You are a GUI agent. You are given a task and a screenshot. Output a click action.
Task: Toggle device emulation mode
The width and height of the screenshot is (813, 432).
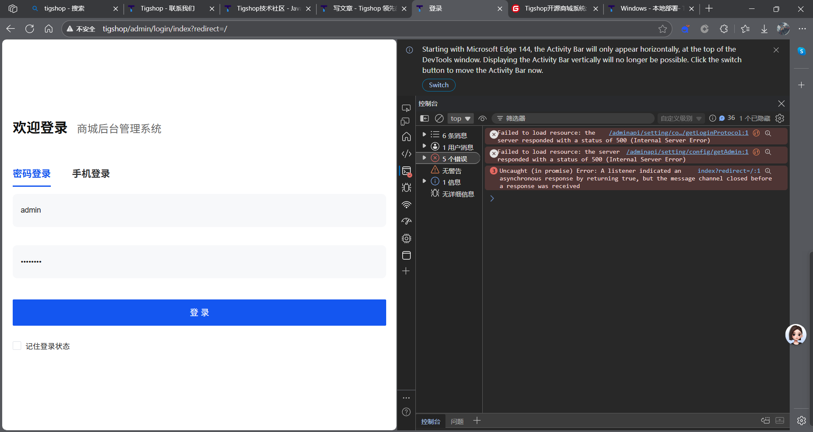pos(406,121)
